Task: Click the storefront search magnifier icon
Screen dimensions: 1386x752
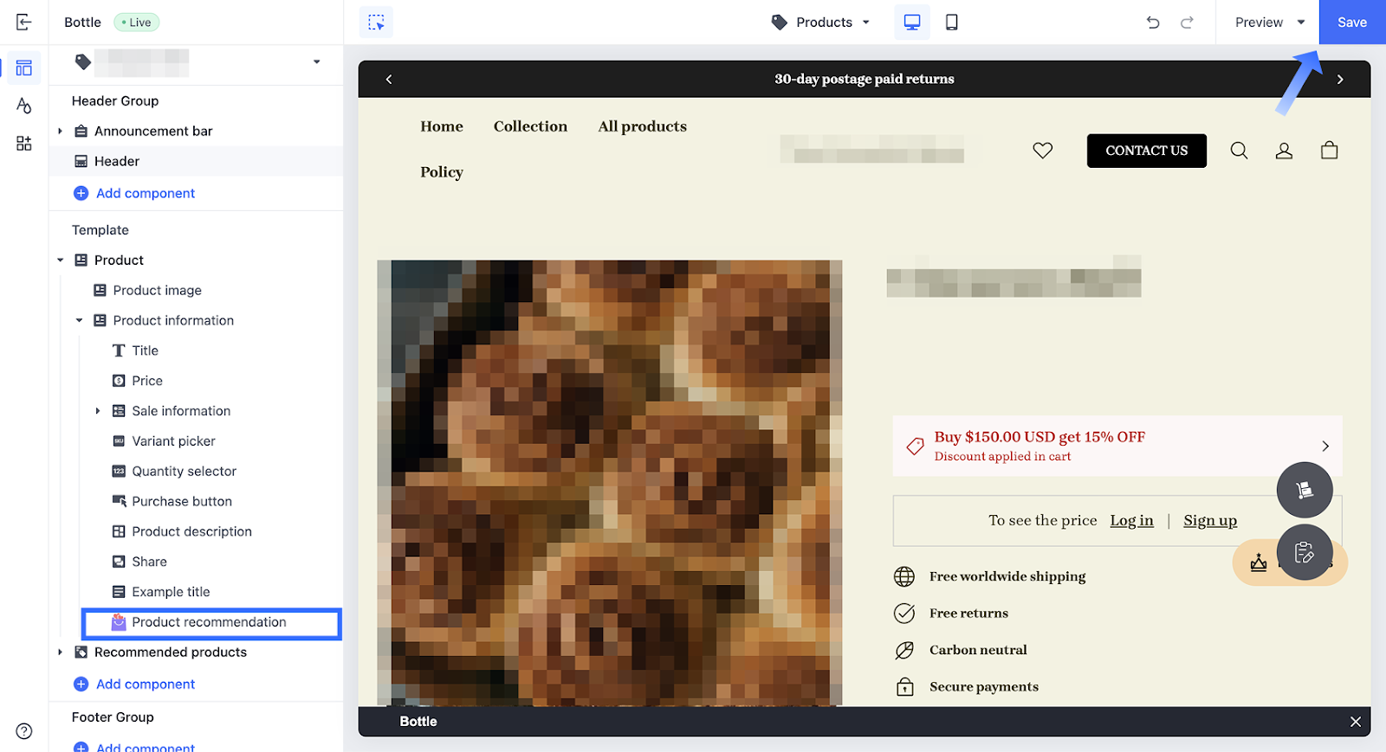Action: [1240, 151]
